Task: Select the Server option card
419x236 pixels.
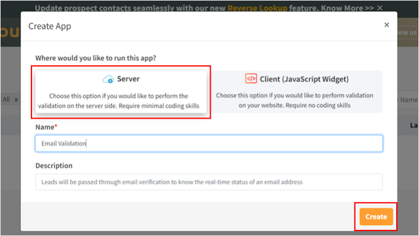Action: click(121, 92)
